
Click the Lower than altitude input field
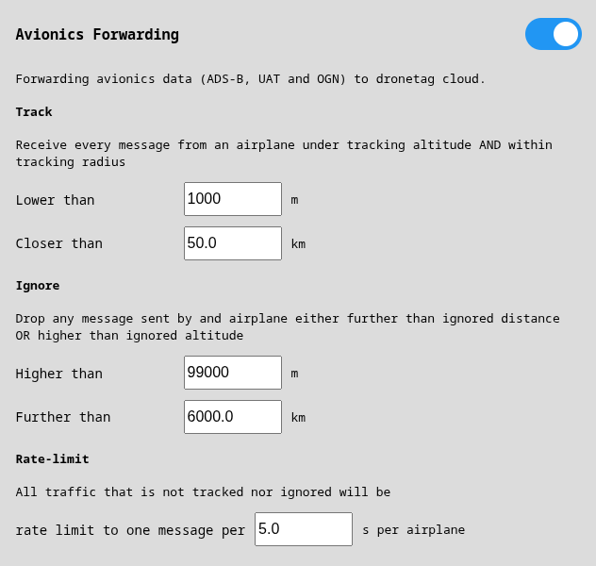[x=233, y=199]
